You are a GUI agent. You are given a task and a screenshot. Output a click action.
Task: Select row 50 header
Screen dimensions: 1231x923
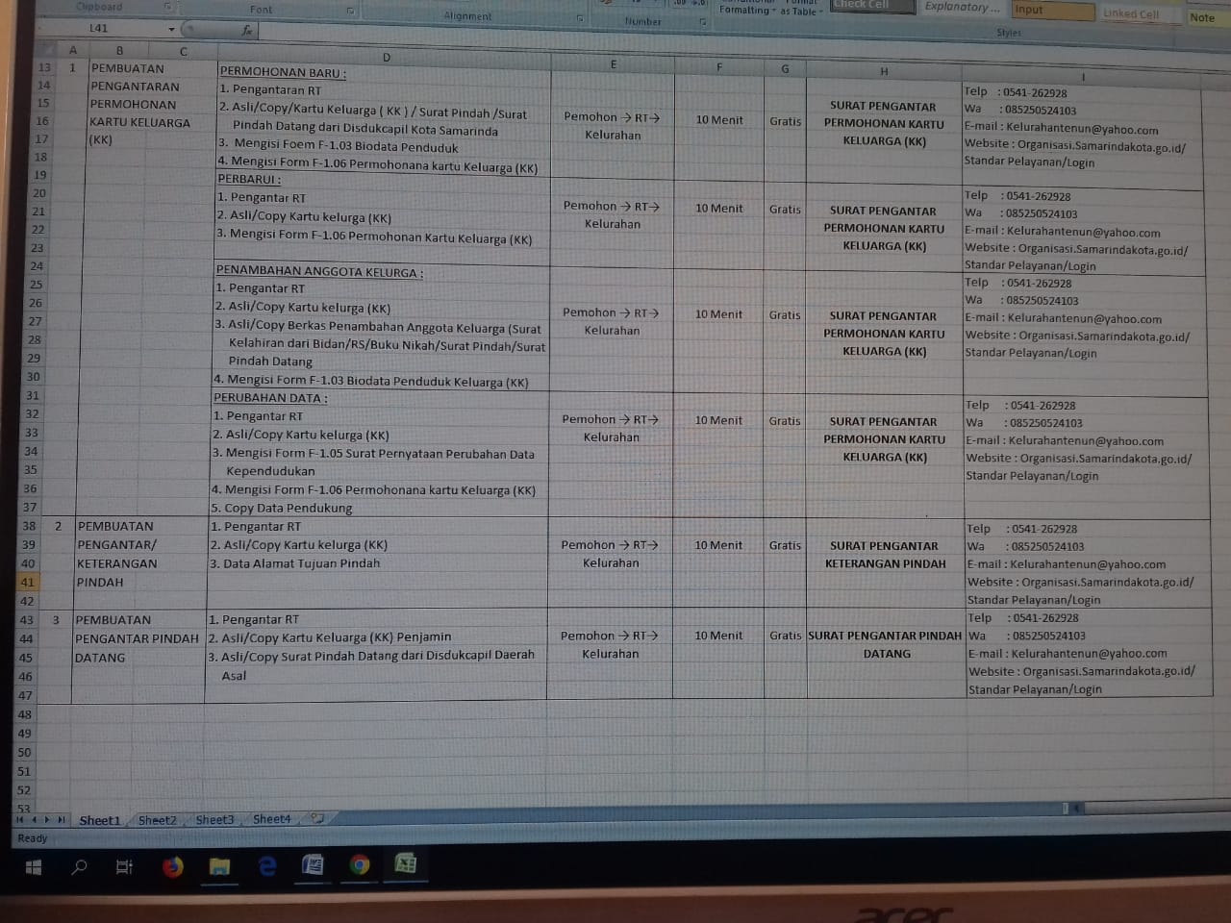click(24, 752)
